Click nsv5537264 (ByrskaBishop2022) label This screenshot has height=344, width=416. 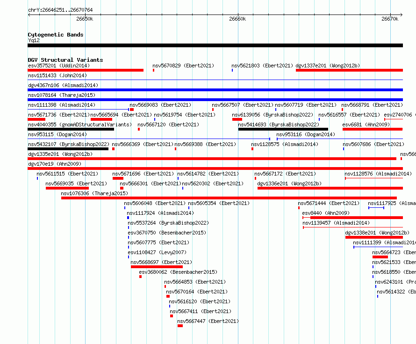(168, 223)
